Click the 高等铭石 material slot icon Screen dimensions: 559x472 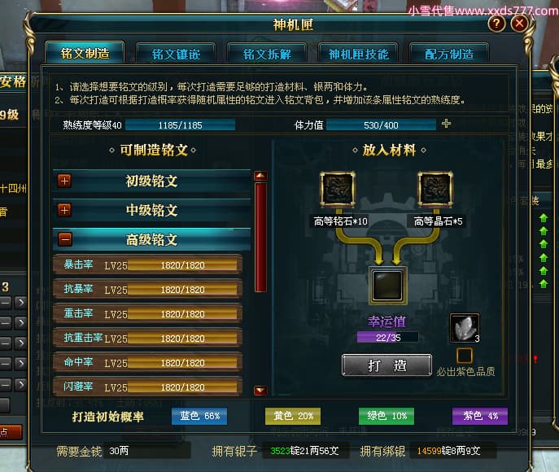point(337,189)
